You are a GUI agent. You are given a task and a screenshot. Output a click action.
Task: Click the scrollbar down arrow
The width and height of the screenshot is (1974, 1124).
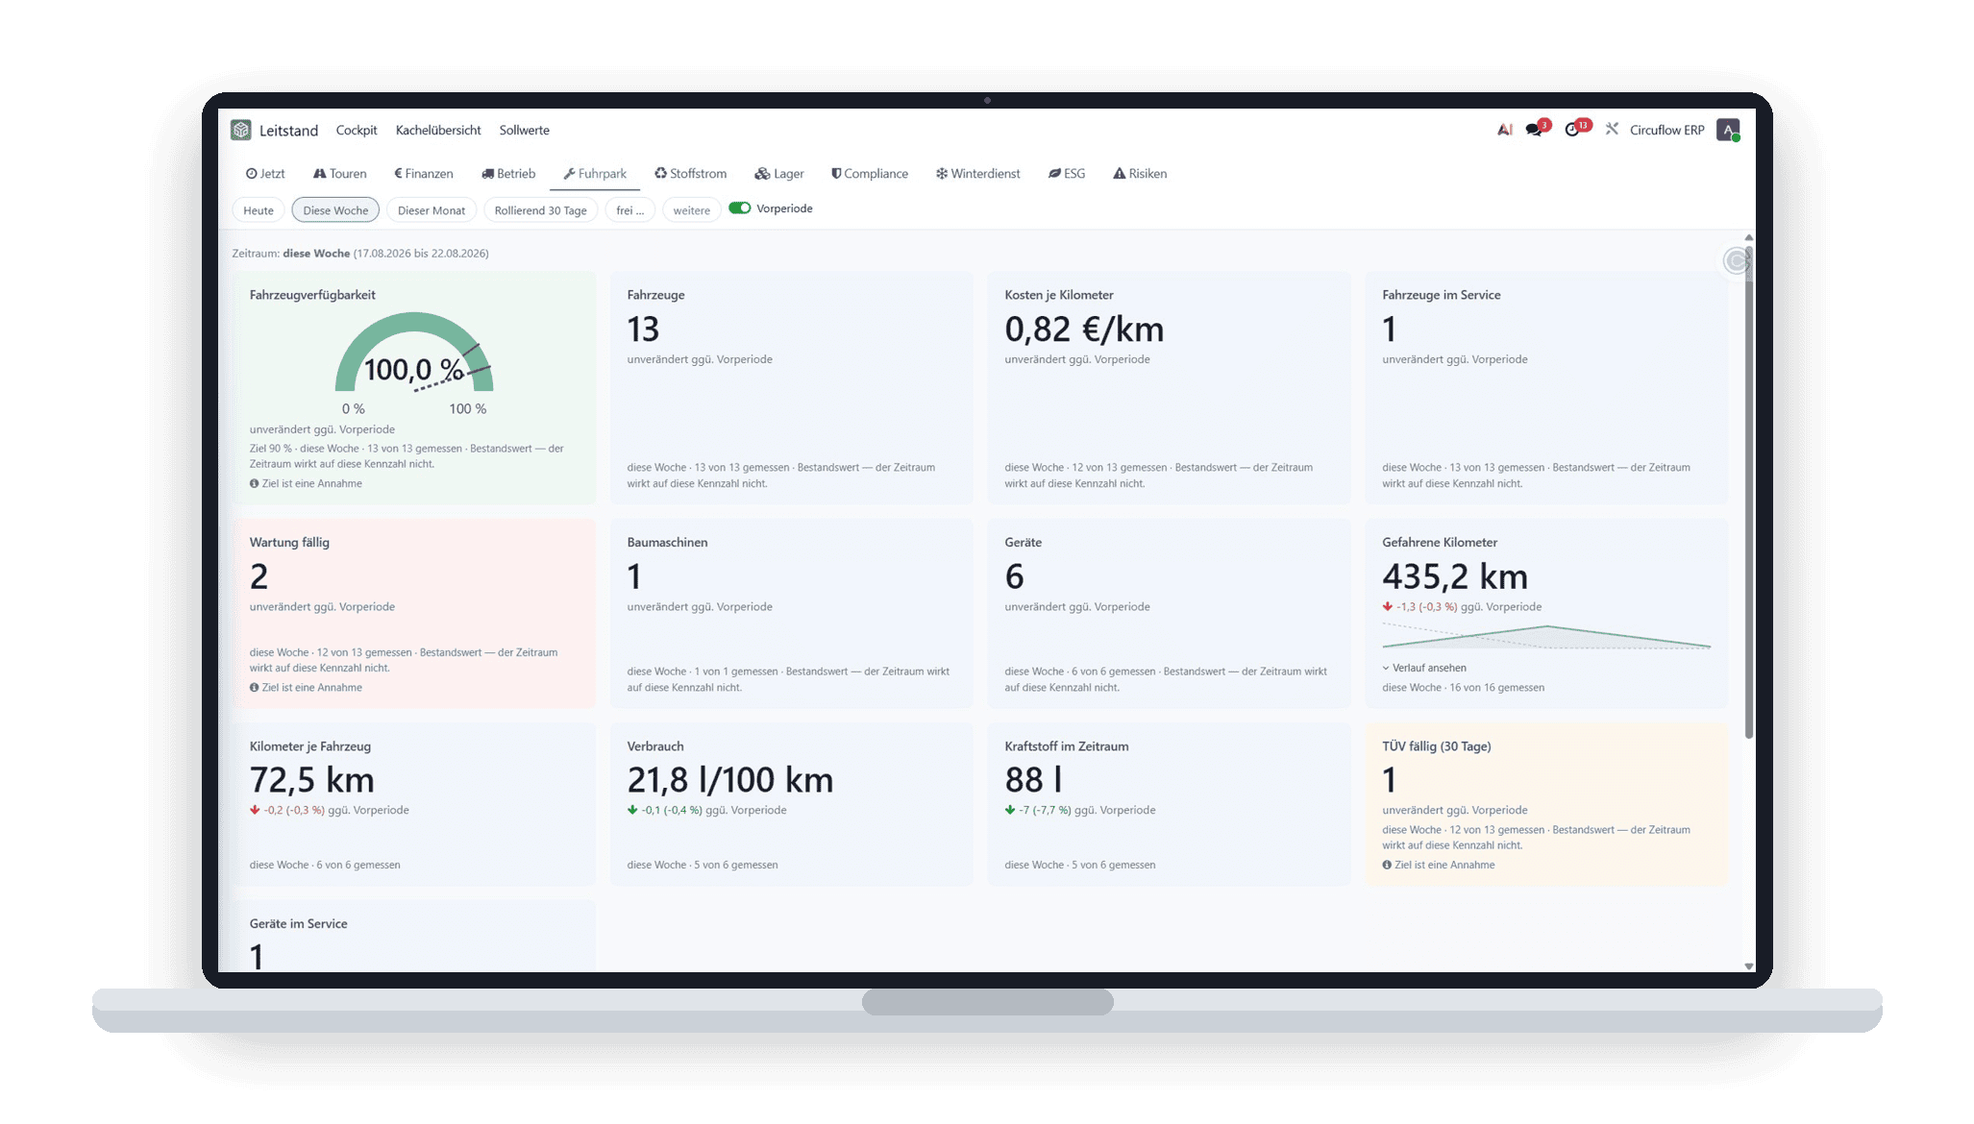click(x=1749, y=966)
